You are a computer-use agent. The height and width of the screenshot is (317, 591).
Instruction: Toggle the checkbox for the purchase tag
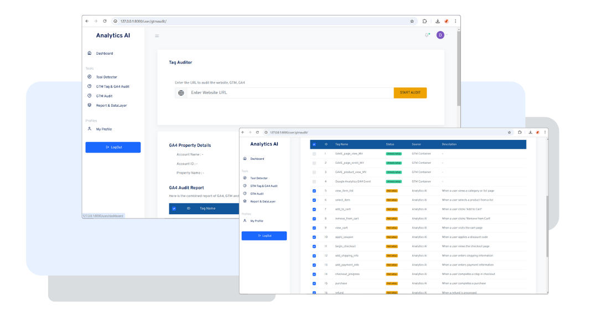click(x=314, y=283)
